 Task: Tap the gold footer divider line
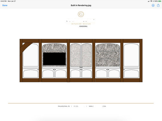(x=81, y=103)
